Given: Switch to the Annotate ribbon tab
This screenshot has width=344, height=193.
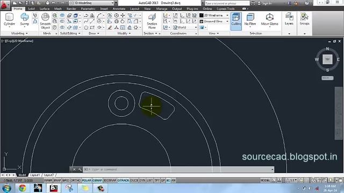Looking at the screenshot, I should tap(119, 9).
